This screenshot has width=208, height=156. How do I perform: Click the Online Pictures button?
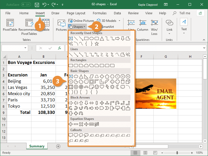click(x=81, y=21)
